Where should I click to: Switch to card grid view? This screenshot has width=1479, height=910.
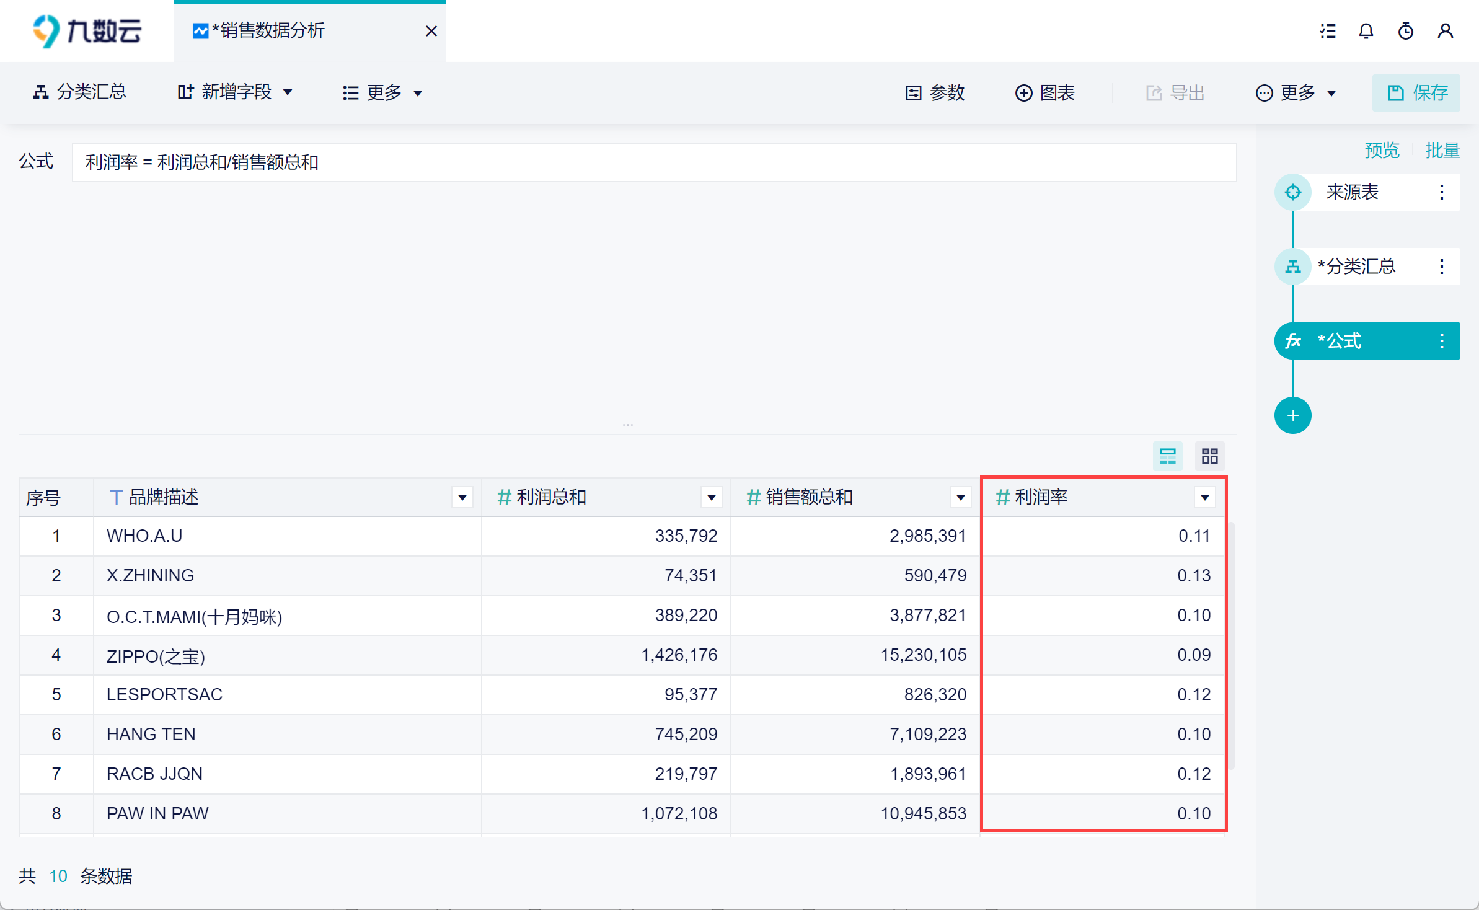(x=1210, y=456)
